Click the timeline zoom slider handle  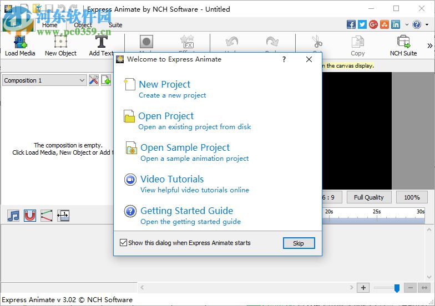(397, 288)
